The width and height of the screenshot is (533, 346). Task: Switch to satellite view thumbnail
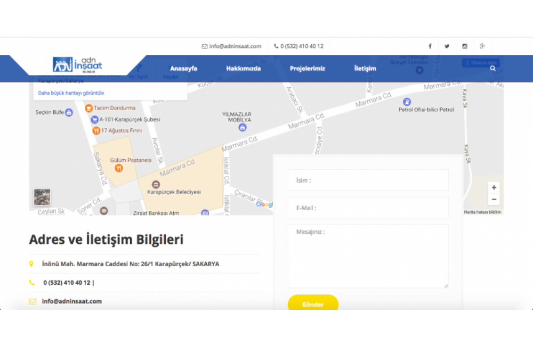point(42,197)
